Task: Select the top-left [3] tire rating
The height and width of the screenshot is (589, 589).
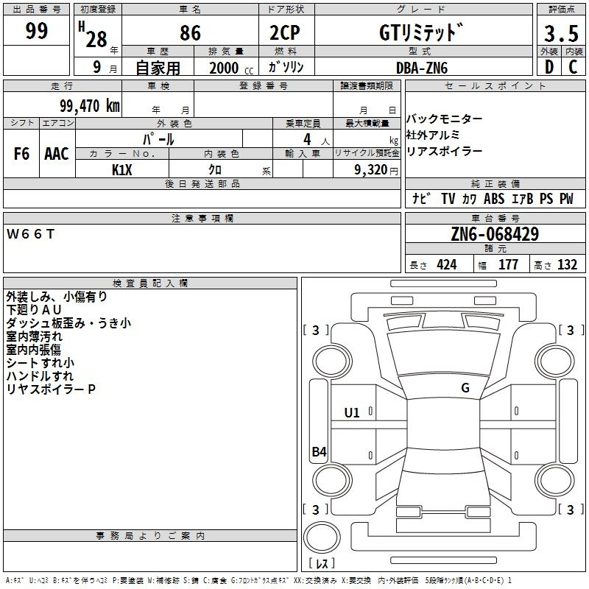Action: coord(316,331)
